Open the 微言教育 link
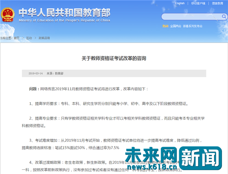 point(217,3)
